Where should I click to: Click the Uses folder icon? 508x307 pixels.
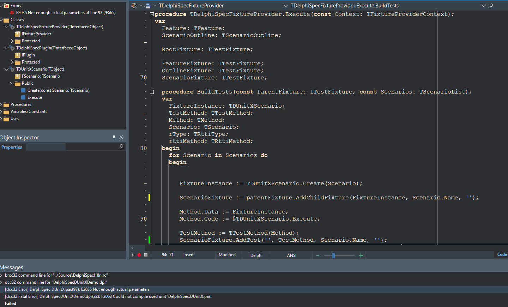click(x=6, y=119)
